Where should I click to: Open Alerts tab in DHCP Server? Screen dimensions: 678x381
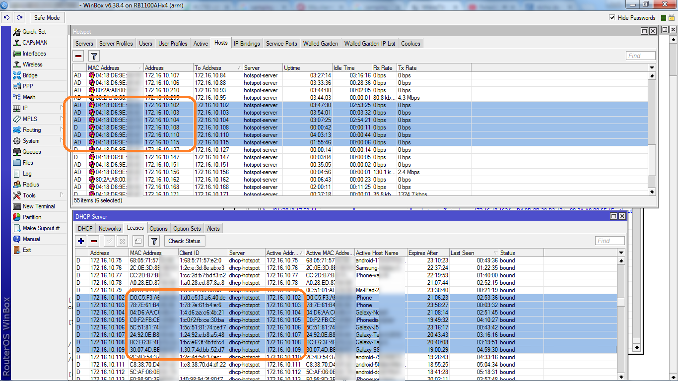coord(213,229)
